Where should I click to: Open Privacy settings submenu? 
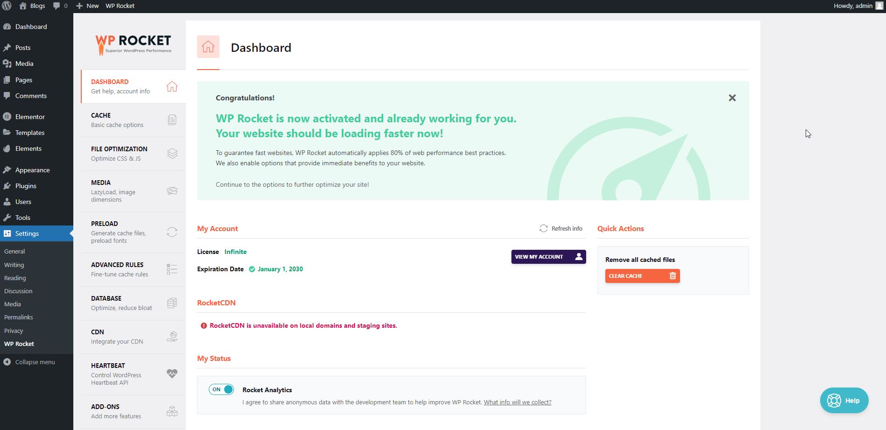(14, 331)
